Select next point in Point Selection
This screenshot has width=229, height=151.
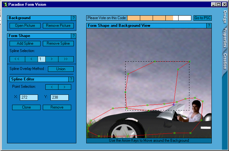[65, 87]
